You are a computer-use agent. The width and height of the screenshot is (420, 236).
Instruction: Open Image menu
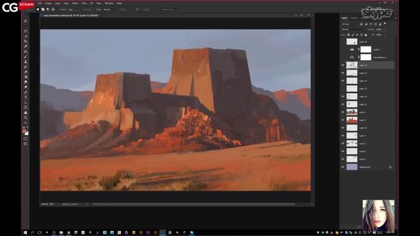[x=48, y=3]
